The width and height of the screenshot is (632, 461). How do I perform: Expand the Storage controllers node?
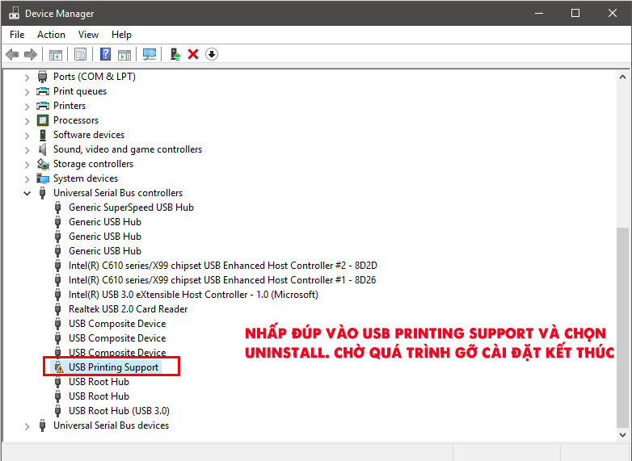click(27, 164)
